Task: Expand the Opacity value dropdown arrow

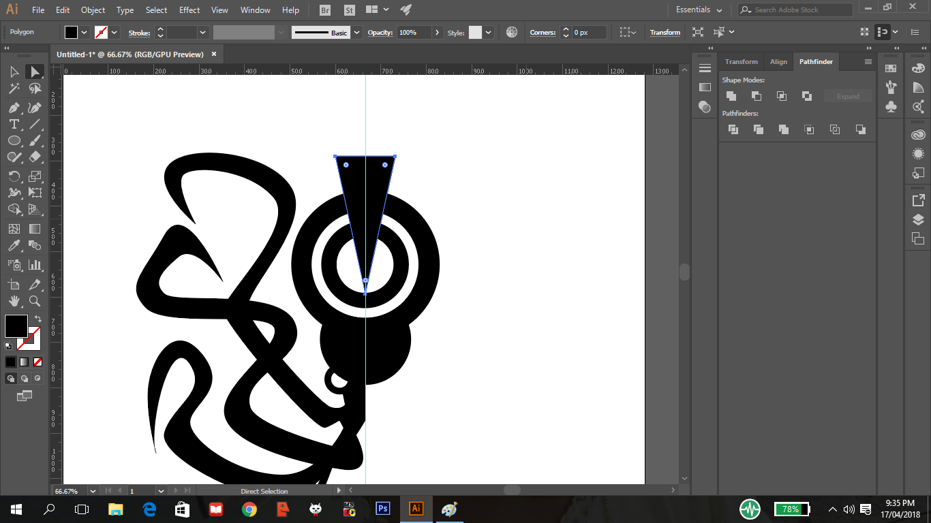Action: 436,32
